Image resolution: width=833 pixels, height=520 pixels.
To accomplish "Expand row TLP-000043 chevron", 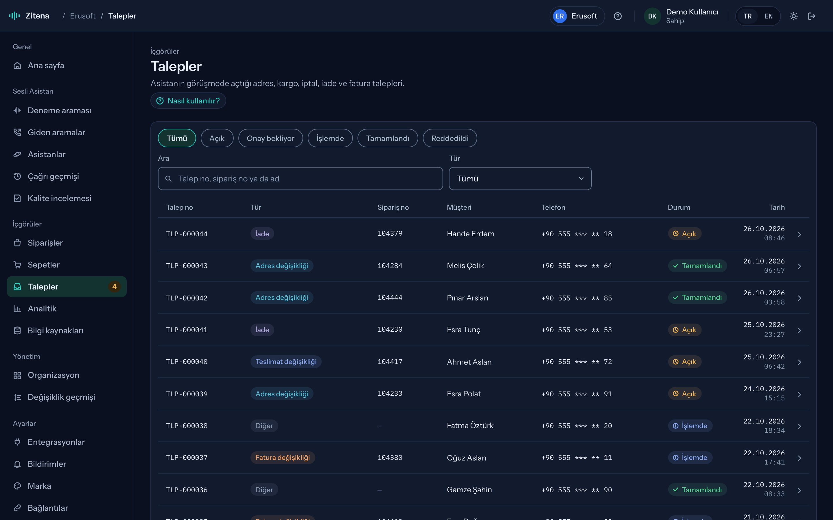I will tap(799, 266).
